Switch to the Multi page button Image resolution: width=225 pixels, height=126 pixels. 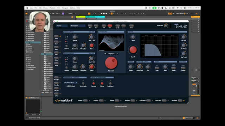[56, 63]
